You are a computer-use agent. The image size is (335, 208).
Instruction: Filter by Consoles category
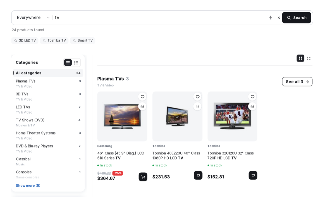coord(48,174)
